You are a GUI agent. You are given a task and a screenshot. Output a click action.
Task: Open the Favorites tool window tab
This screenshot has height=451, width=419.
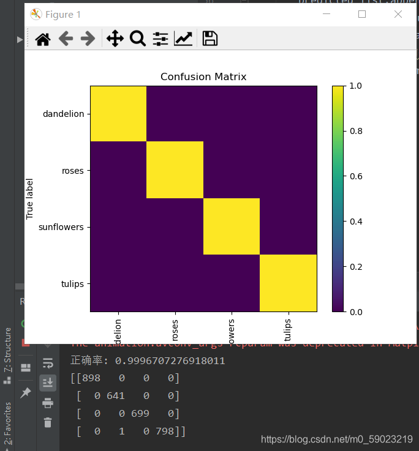tap(7, 423)
